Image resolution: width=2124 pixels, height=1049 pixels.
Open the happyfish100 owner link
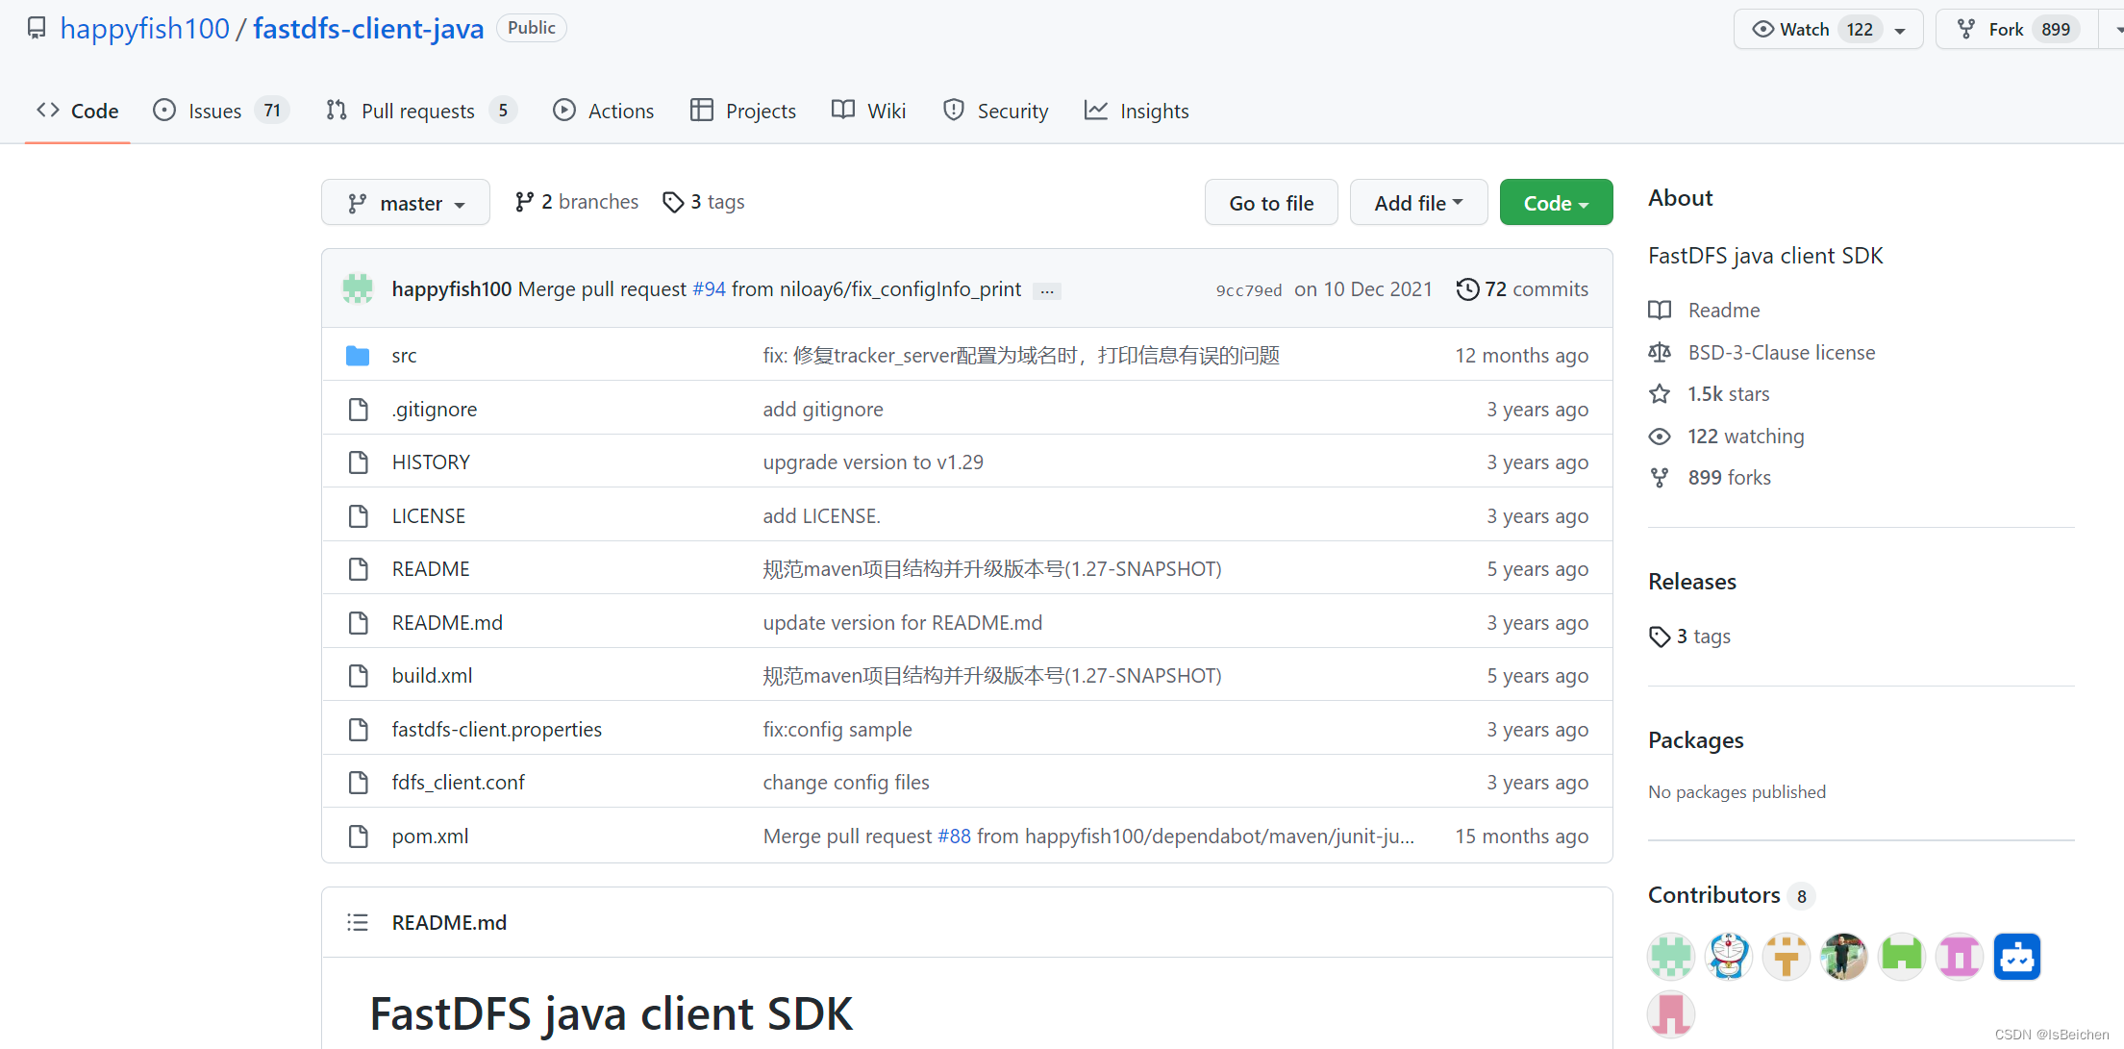tap(145, 29)
